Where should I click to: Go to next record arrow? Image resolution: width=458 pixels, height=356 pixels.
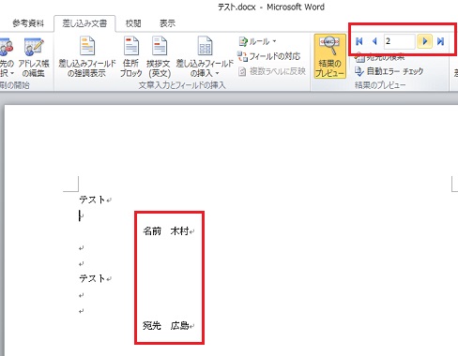pos(425,41)
